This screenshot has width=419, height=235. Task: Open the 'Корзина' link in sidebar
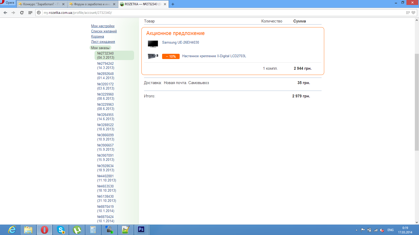coord(97,37)
